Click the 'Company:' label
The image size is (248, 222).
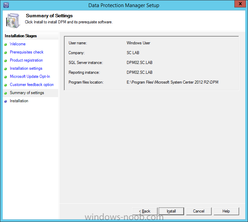[x=76, y=53]
